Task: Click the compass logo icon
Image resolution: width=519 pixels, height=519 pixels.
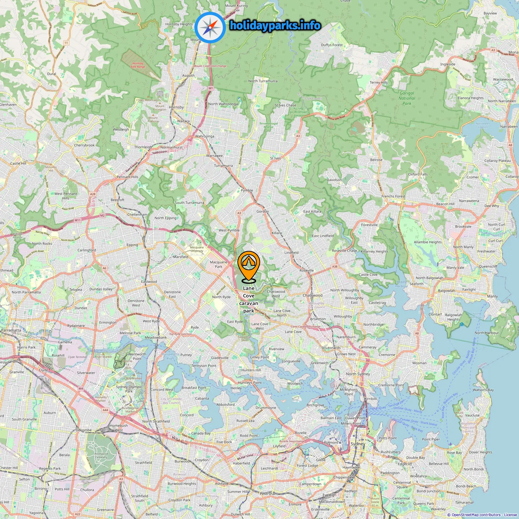Action: pyautogui.click(x=210, y=28)
